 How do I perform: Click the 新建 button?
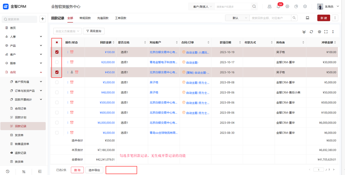(x=324, y=18)
